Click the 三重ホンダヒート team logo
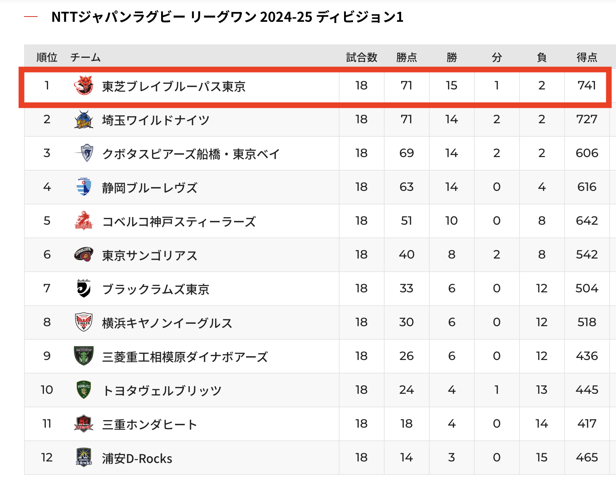Viewport: 616px width, 484px height. (x=83, y=423)
